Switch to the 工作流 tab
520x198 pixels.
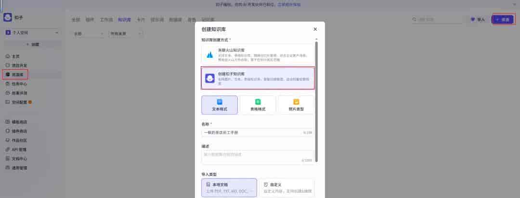point(106,20)
